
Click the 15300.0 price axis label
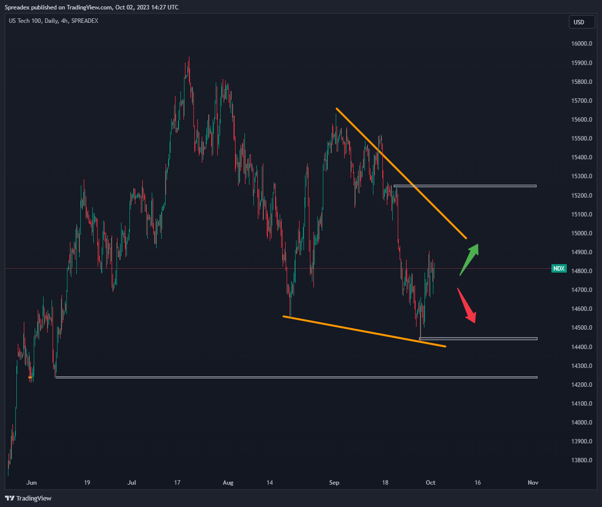582,176
